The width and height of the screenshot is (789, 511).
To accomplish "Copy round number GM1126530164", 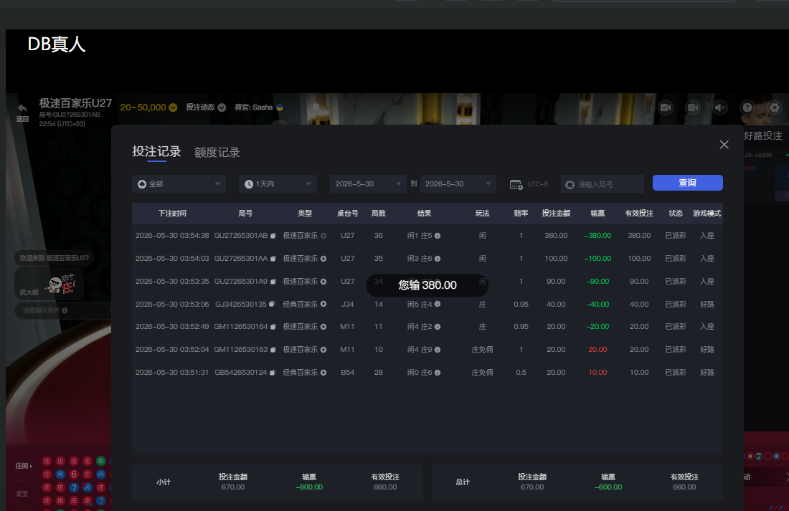I will (273, 327).
